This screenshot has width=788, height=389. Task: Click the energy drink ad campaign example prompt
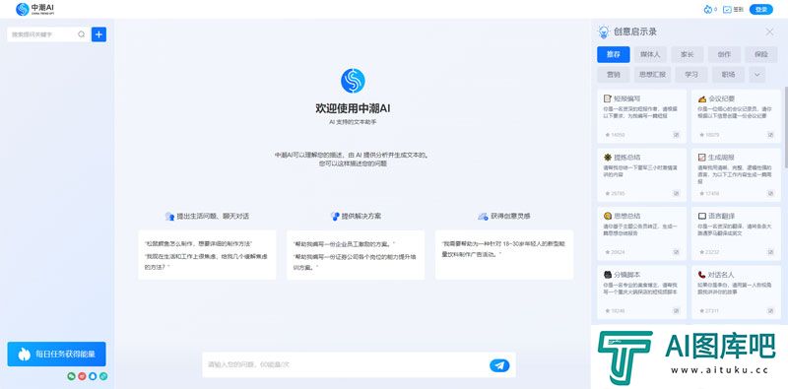tap(503, 249)
